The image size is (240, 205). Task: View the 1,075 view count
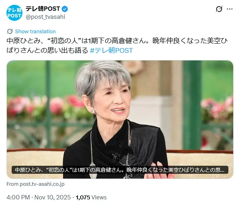(x=83, y=197)
